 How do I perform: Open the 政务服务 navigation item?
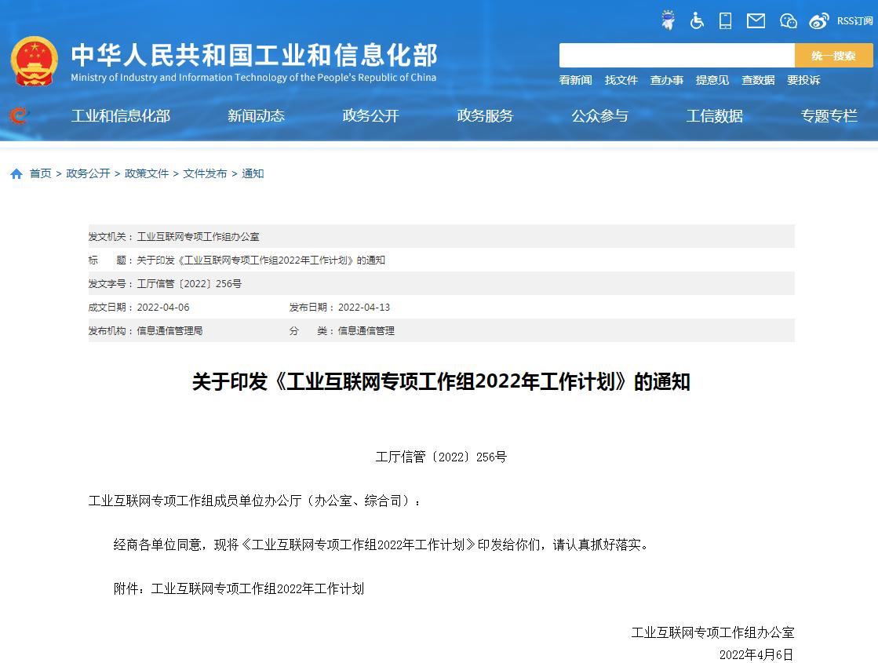485,116
